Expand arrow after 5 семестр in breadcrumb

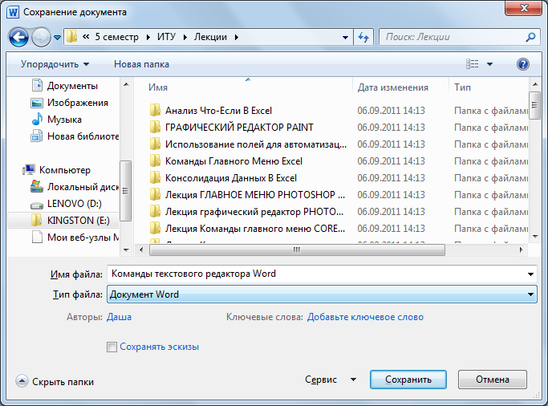[x=148, y=37]
